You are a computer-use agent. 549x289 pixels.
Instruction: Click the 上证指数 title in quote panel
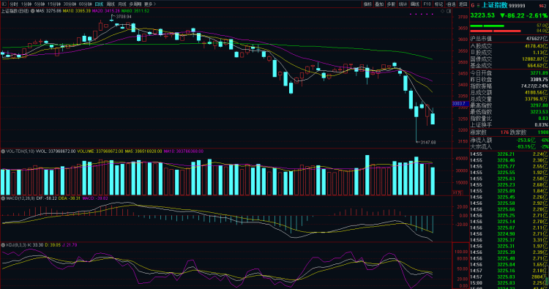[x=495, y=5]
